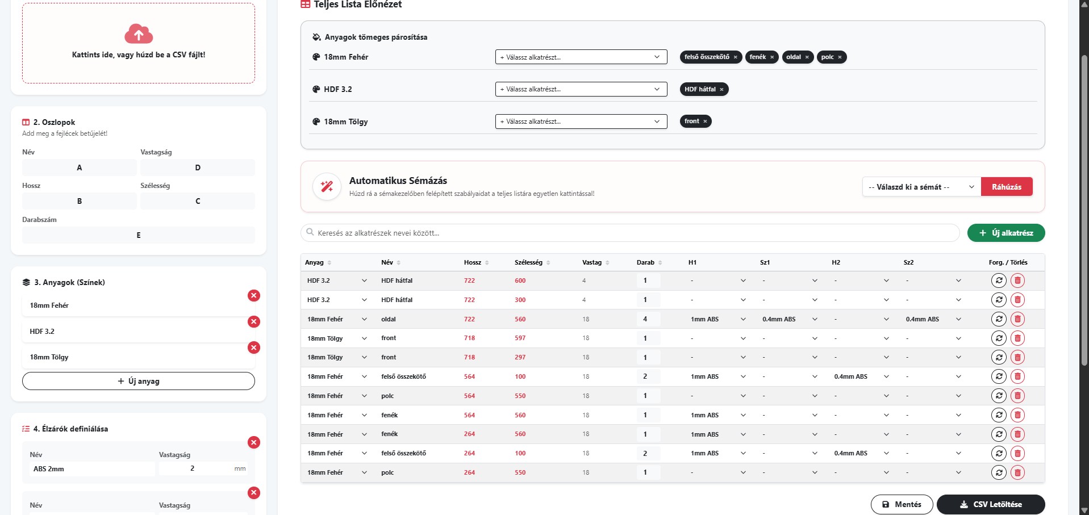The image size is (1089, 515).
Task: Delete the oldal 722x560 row
Action: 1017,319
